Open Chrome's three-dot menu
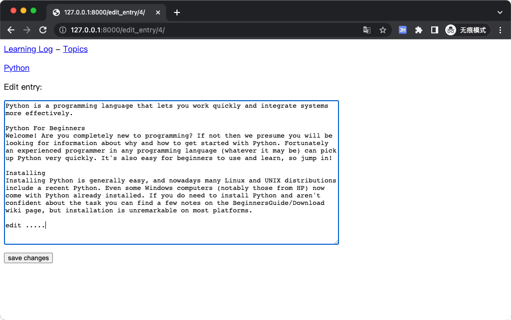Viewport: 511px width, 320px height. (500, 30)
